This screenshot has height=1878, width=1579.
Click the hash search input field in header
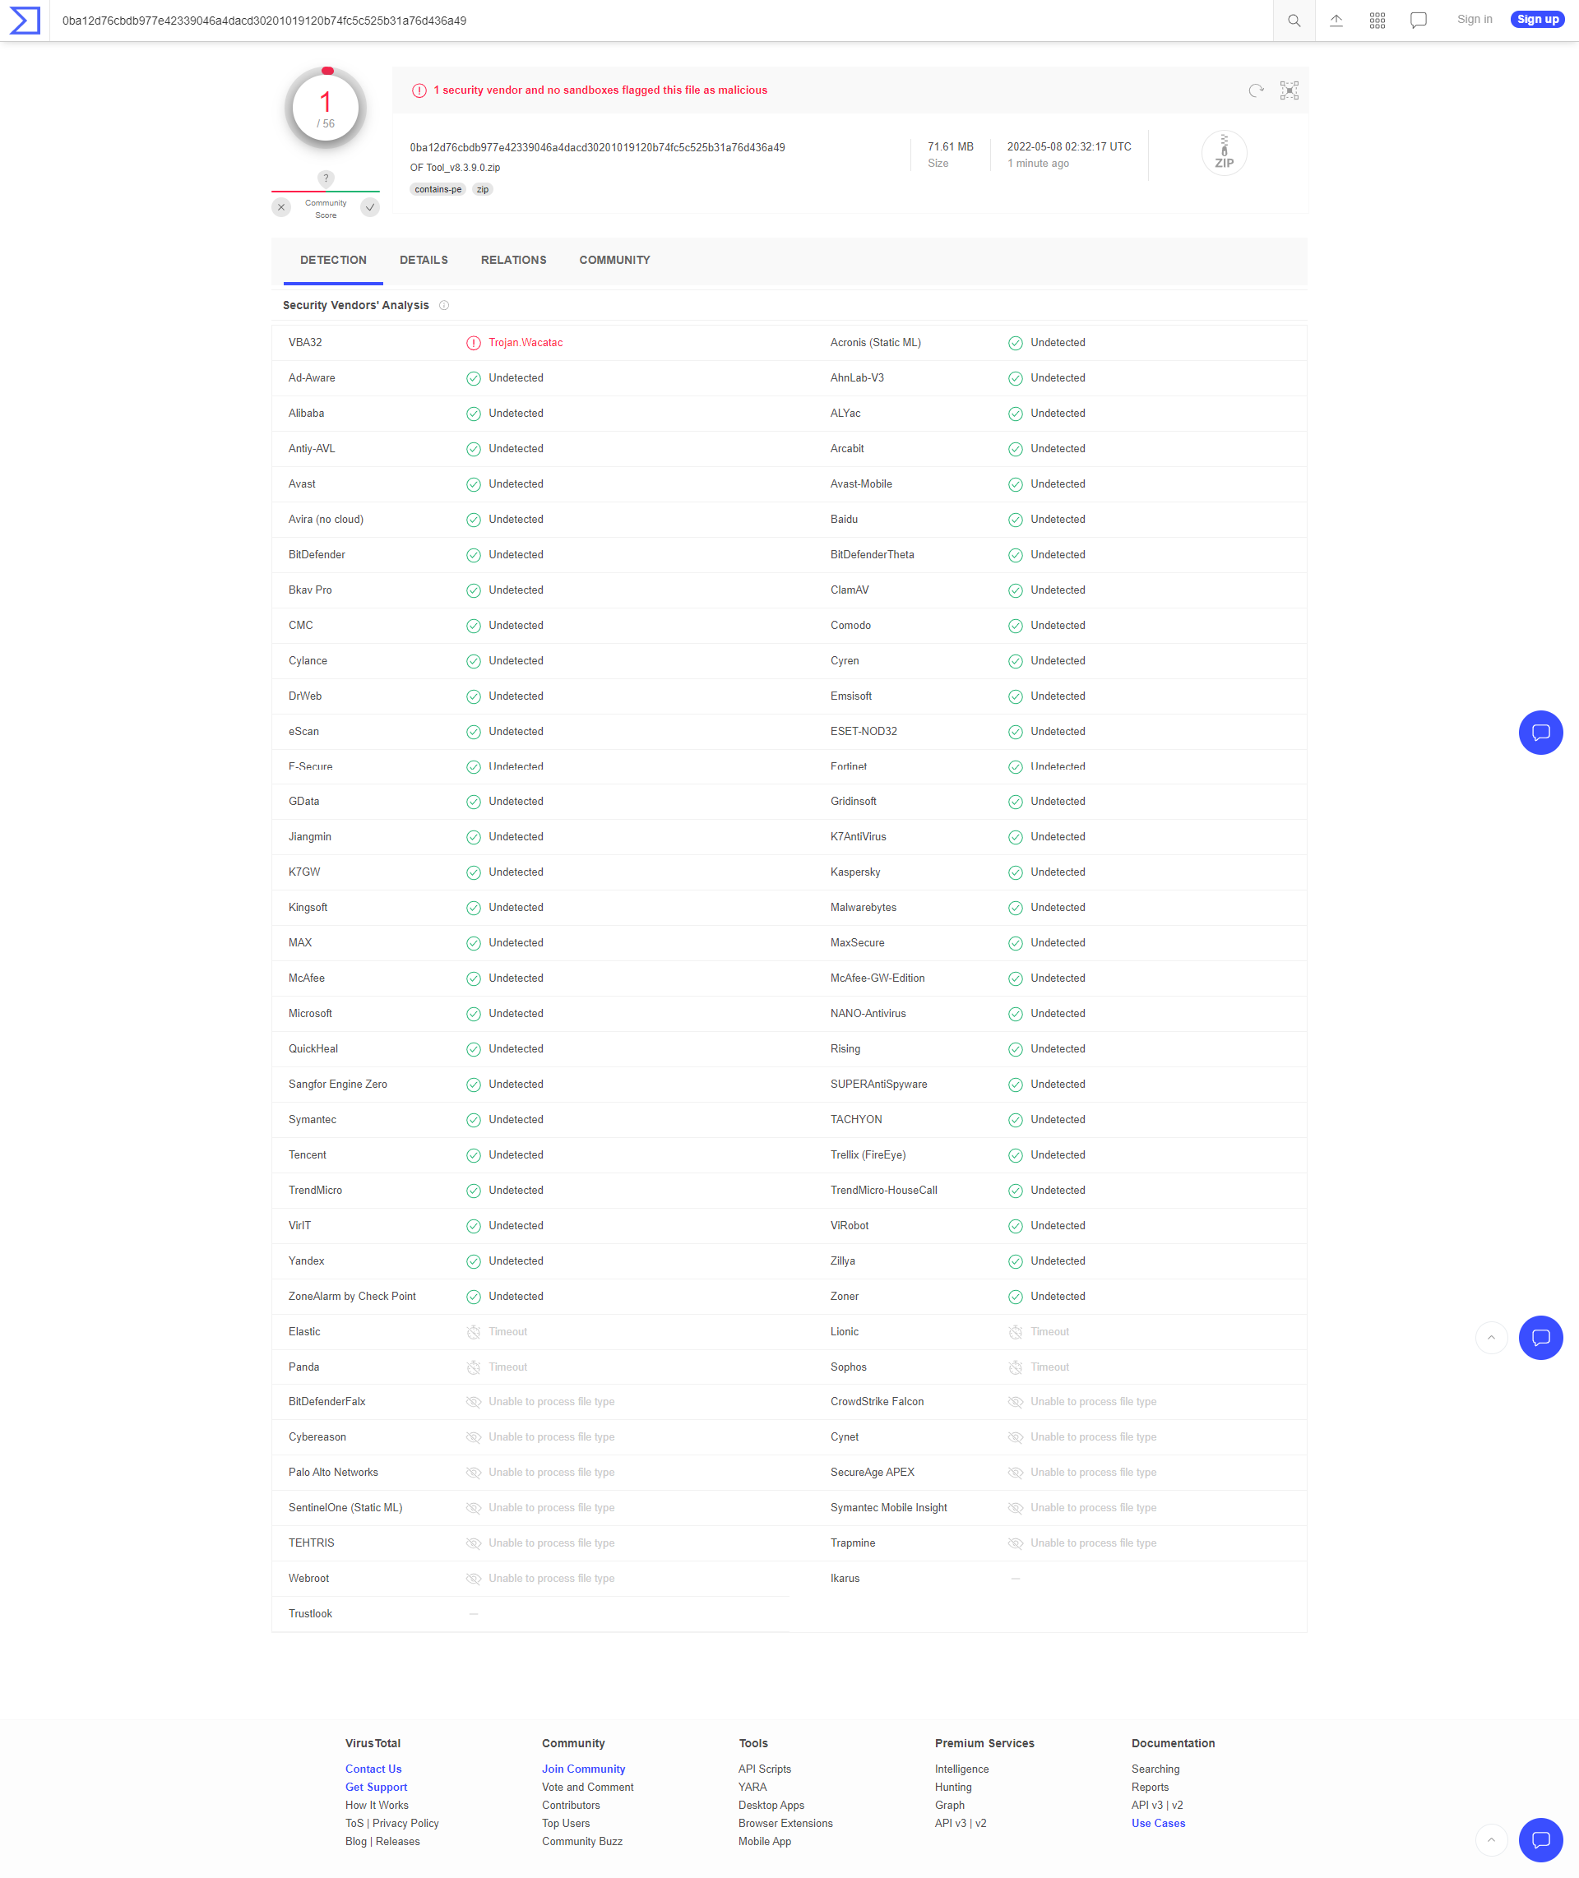tap(660, 21)
